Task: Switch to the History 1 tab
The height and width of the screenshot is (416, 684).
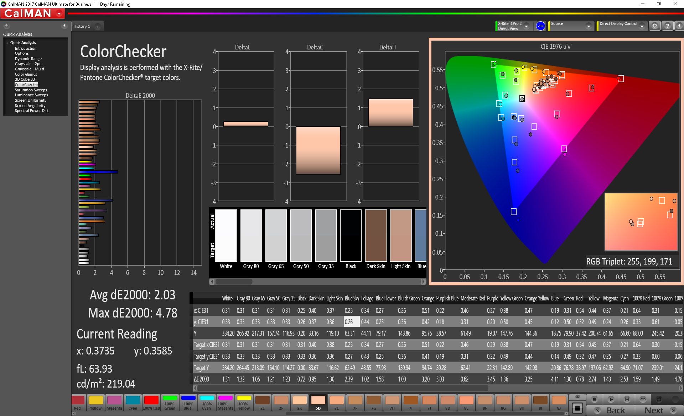Action: (x=82, y=26)
